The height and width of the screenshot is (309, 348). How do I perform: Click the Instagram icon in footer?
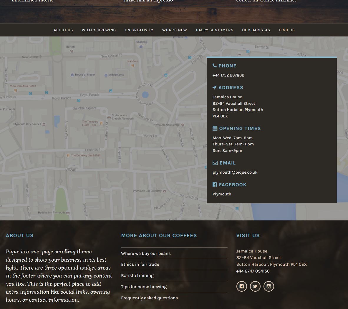(269, 286)
